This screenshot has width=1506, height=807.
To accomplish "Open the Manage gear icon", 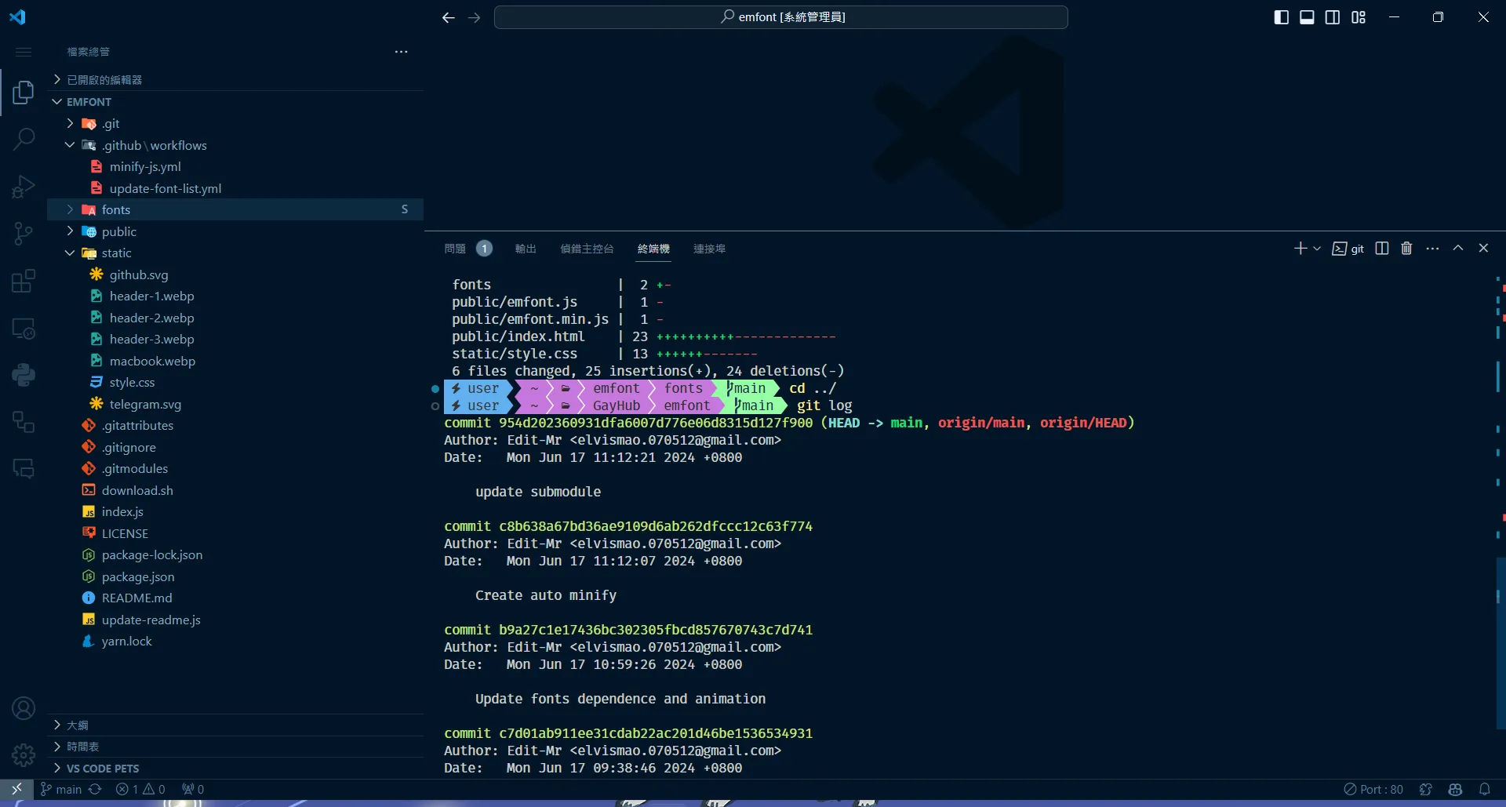I will pyautogui.click(x=24, y=755).
